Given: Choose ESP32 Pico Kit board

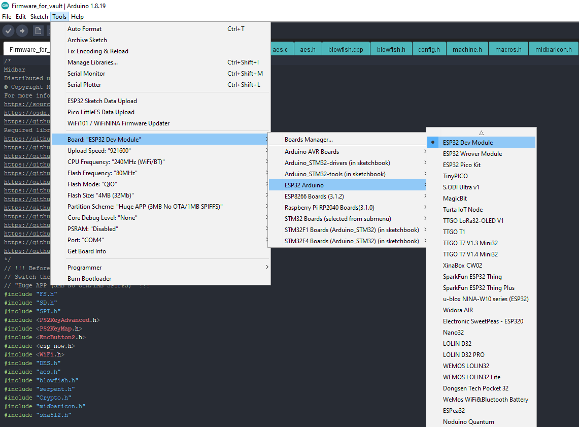Looking at the screenshot, I should [481, 165].
